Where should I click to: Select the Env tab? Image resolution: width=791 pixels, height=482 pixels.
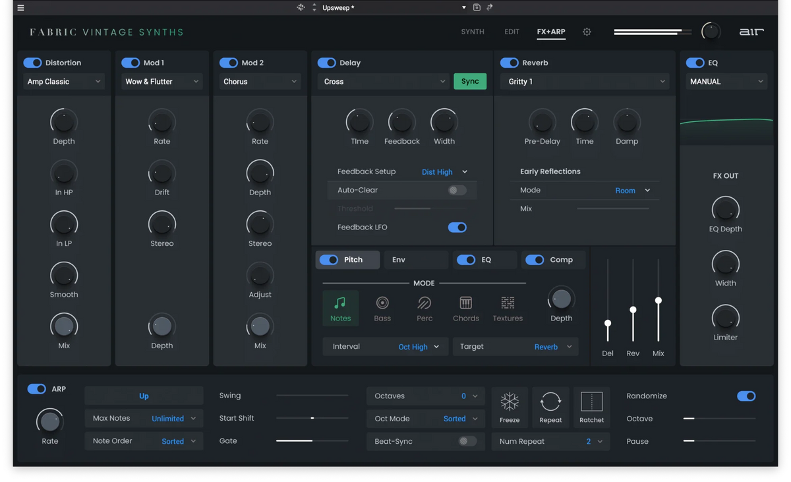(416, 260)
